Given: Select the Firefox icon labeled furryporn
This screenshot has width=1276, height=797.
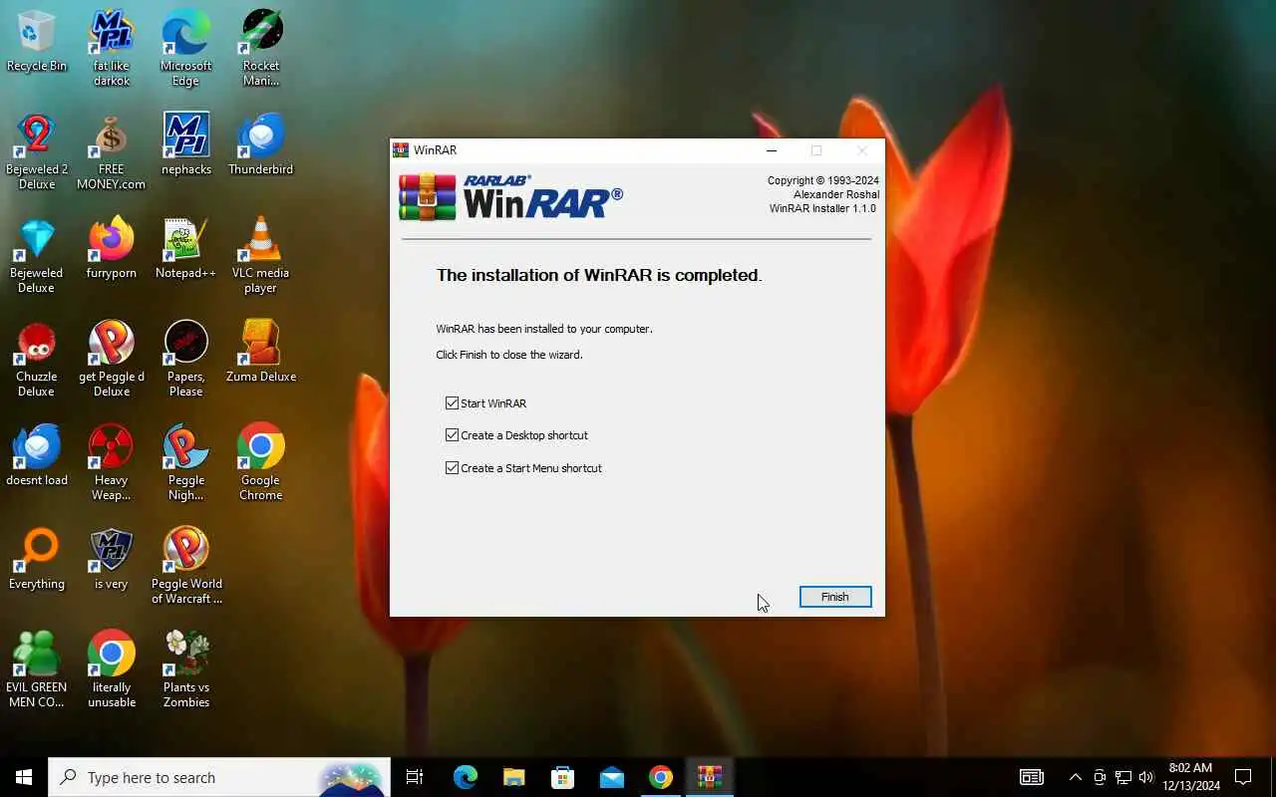Looking at the screenshot, I should point(112,248).
